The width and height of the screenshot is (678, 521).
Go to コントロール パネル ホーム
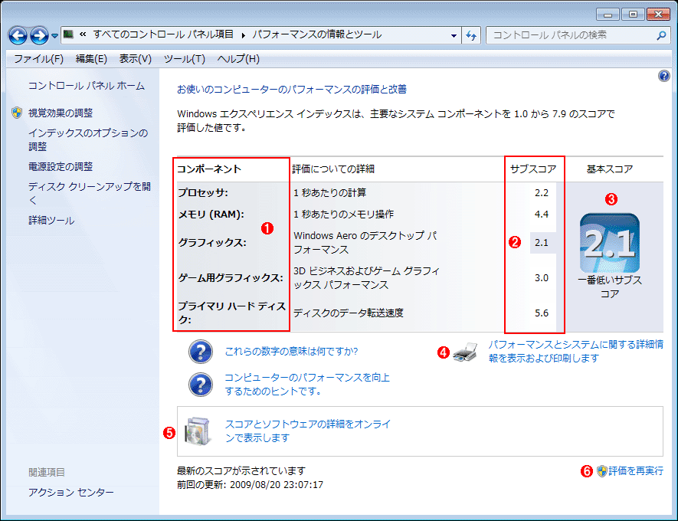click(x=87, y=86)
